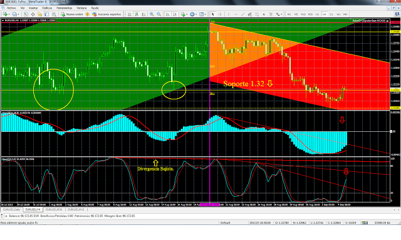This screenshot has height=240, width=401.
Task: Switch to M30 timeframe
Action: (311, 14)
